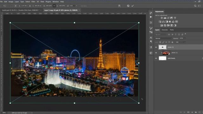Select the photo (2) layer thumbnail
The width and height of the screenshot is (203, 114).
click(162, 47)
